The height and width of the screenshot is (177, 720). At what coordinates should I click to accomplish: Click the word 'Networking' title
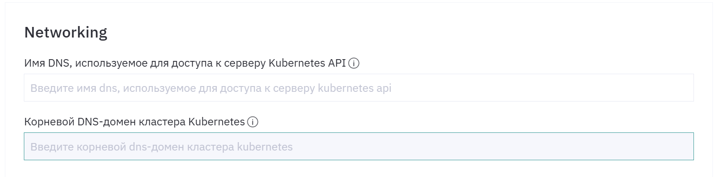66,33
